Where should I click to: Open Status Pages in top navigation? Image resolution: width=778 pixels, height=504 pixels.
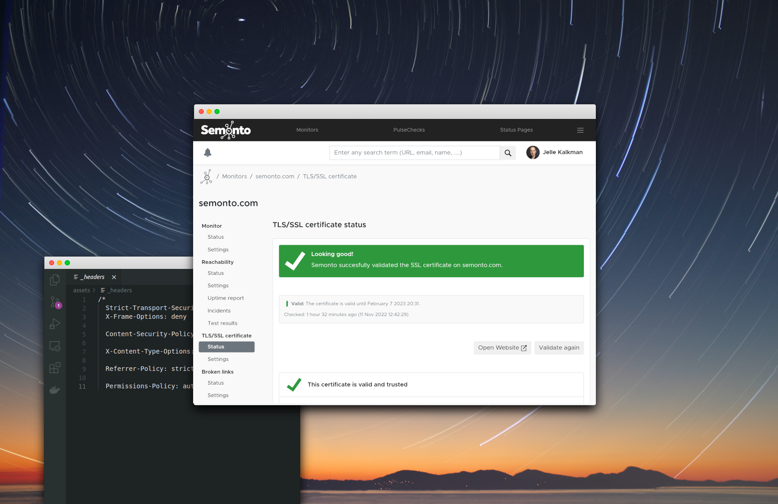pyautogui.click(x=516, y=130)
